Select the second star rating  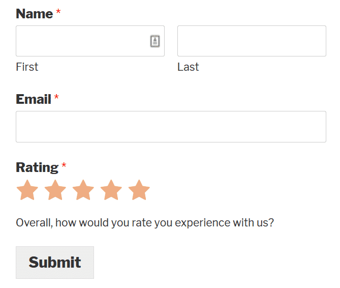click(55, 190)
